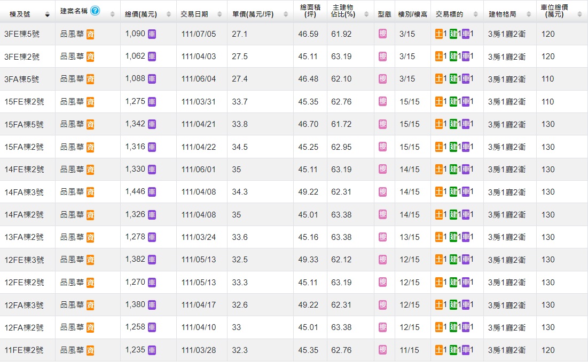Sort by the 單價(萬元/坪) column header
This screenshot has width=588, height=362.
pyautogui.click(x=253, y=14)
